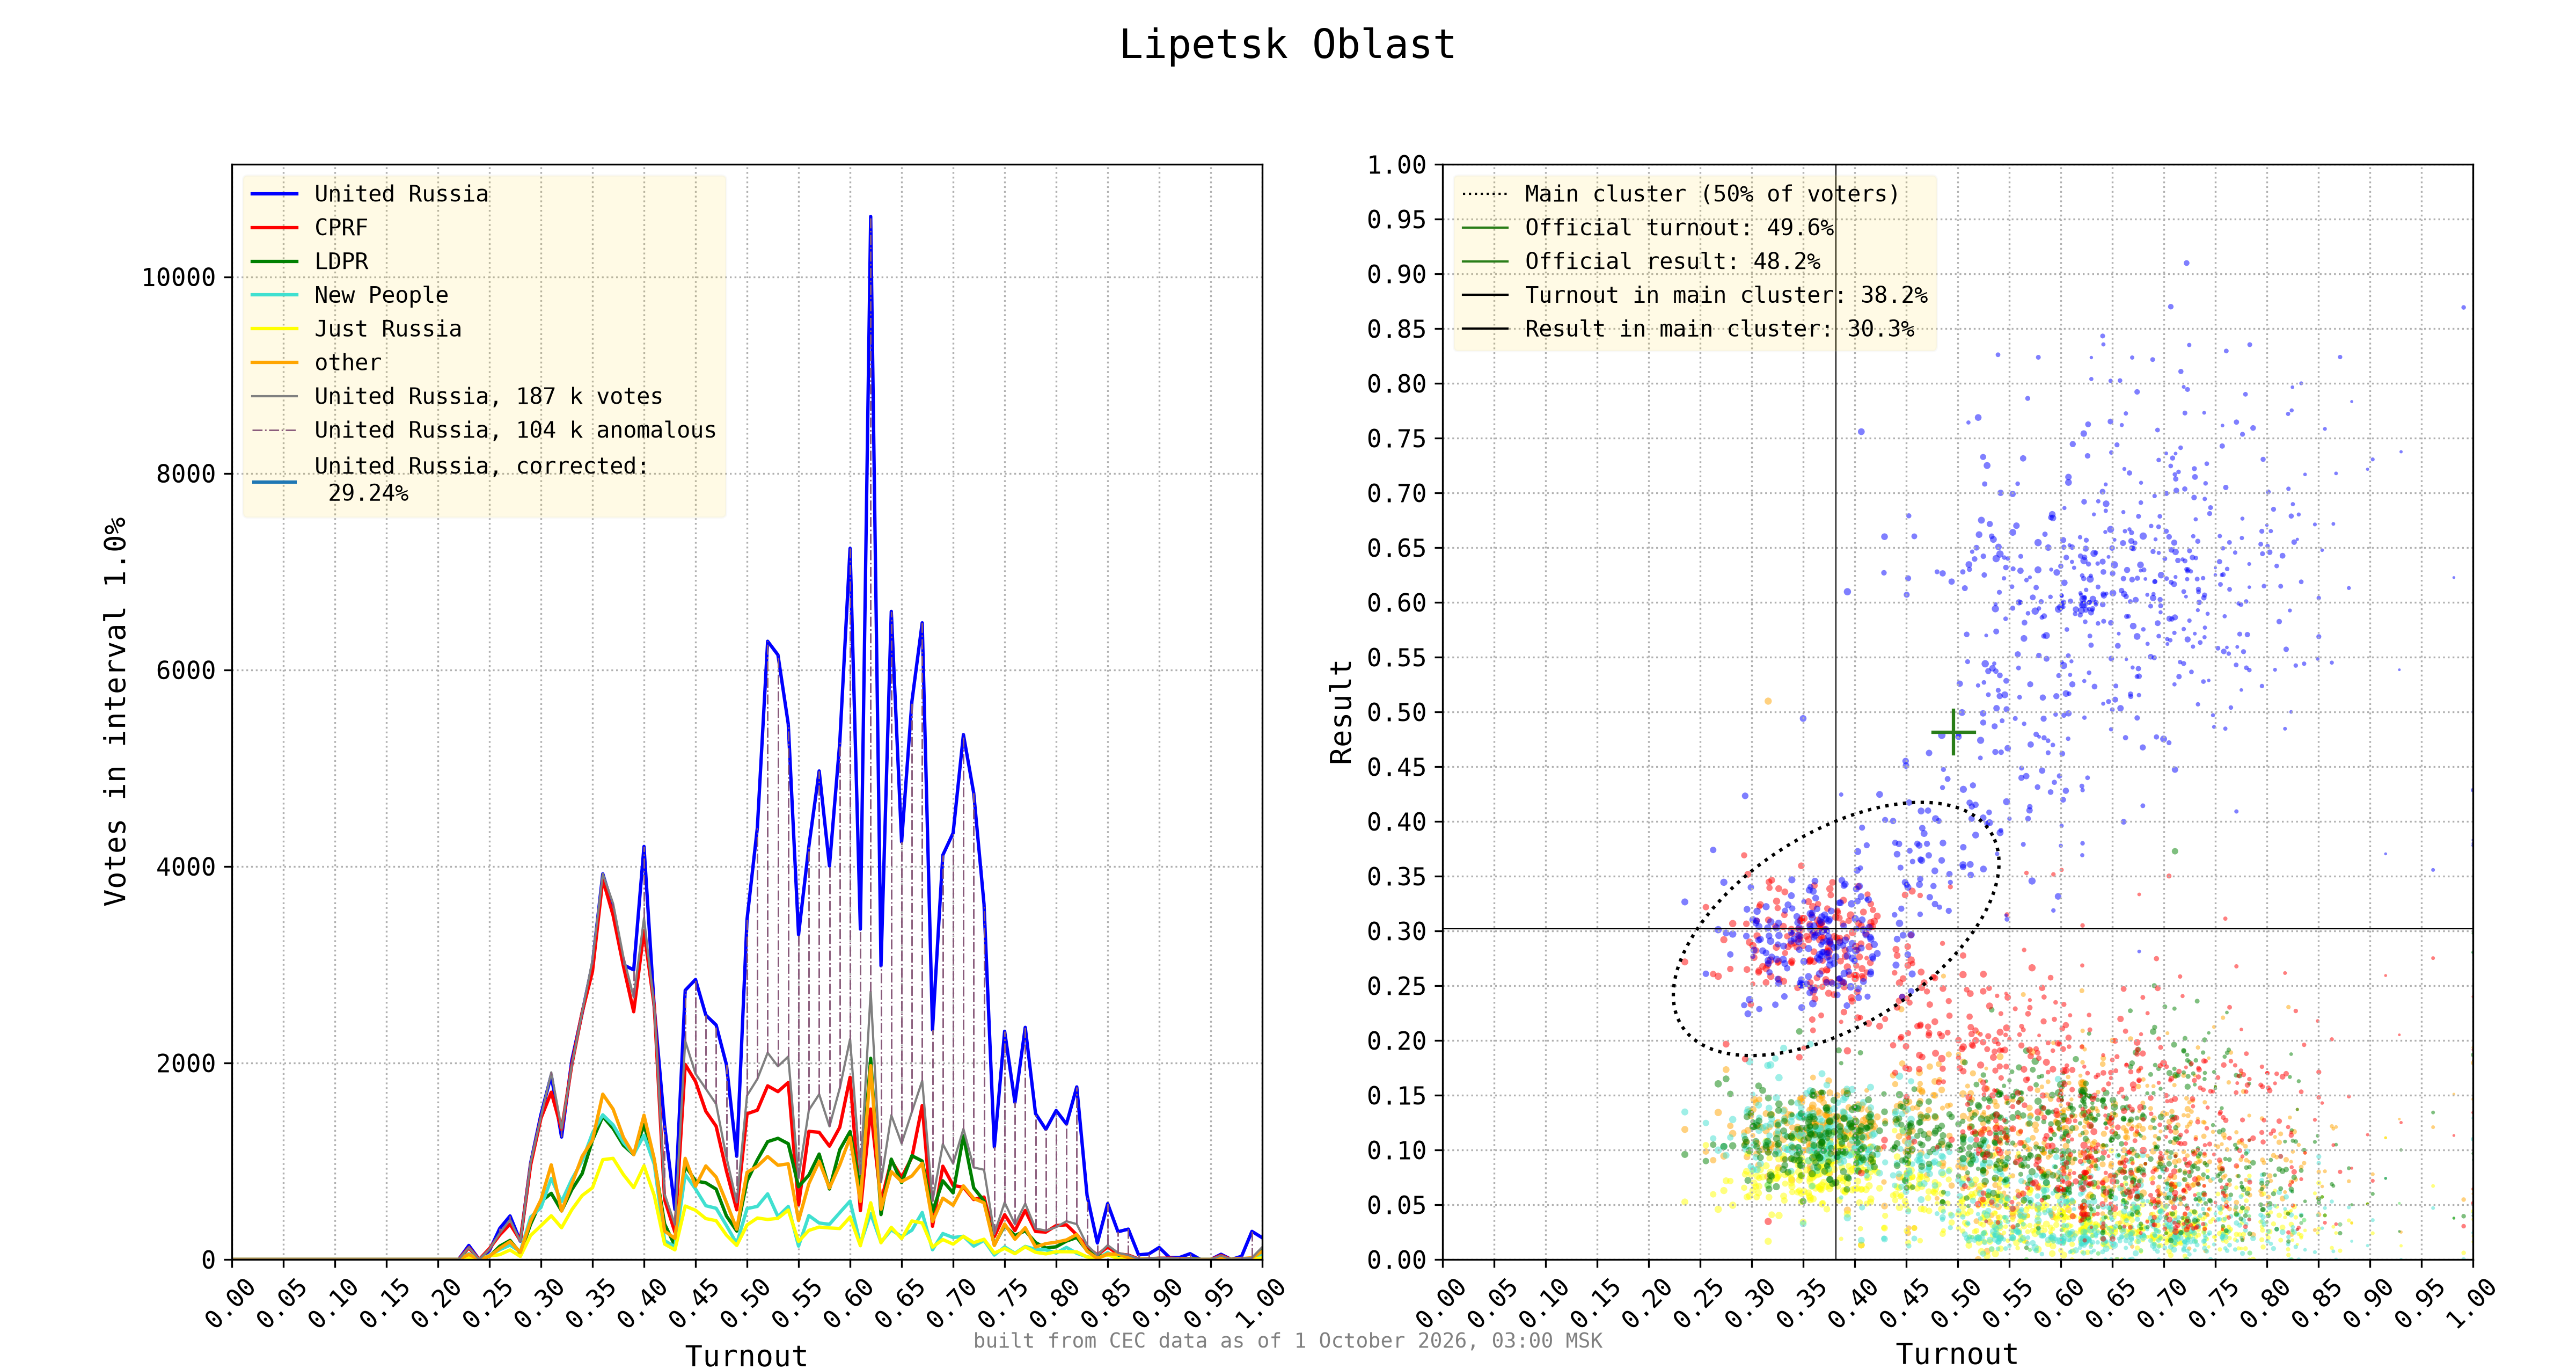The width and height of the screenshot is (2576, 1369).
Task: Click the '10000' y-axis tick label
Action: 179,278
